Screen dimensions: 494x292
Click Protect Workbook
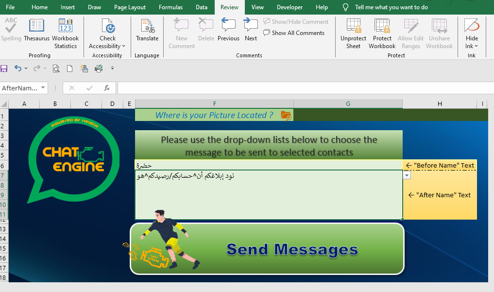(382, 34)
